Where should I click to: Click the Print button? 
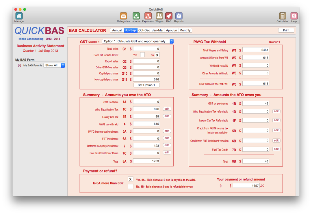pos(286,30)
